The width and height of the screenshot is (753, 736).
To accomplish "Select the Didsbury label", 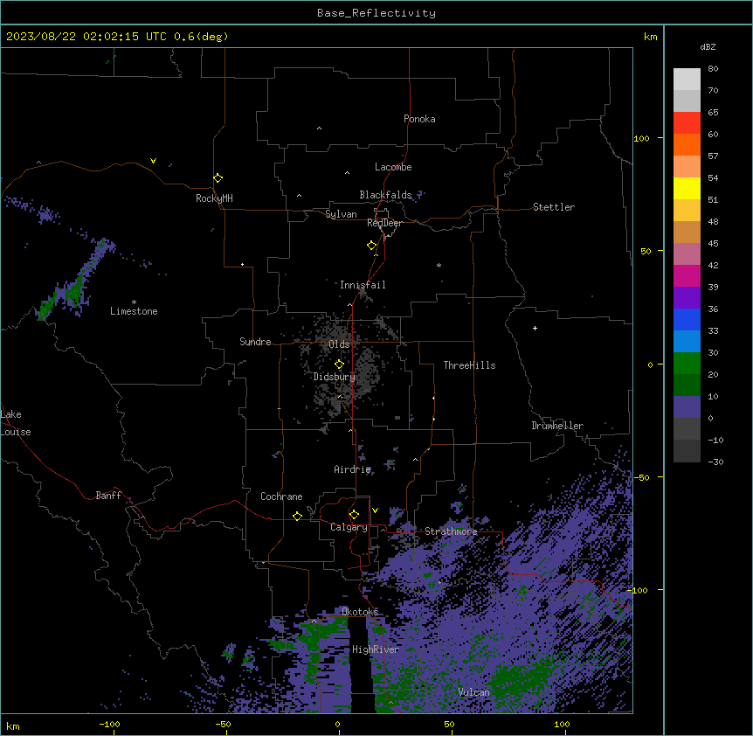I will [x=335, y=377].
